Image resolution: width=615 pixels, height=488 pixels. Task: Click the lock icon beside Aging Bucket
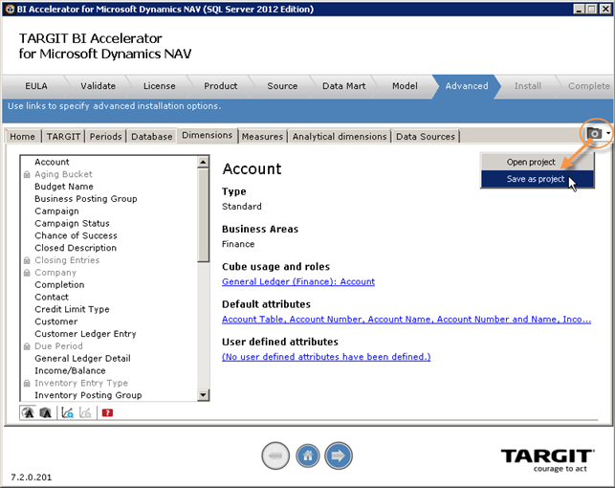point(27,174)
